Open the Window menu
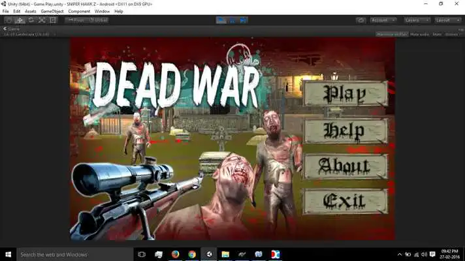 click(102, 11)
